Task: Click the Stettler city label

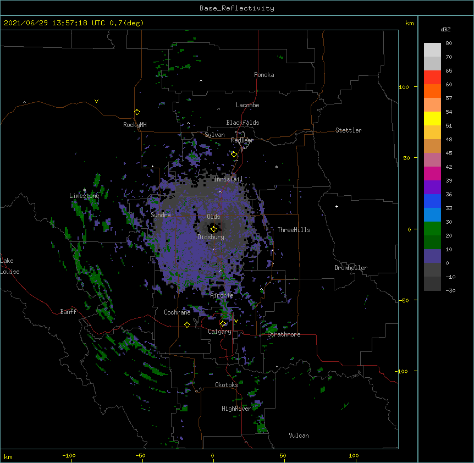Action: [x=349, y=130]
